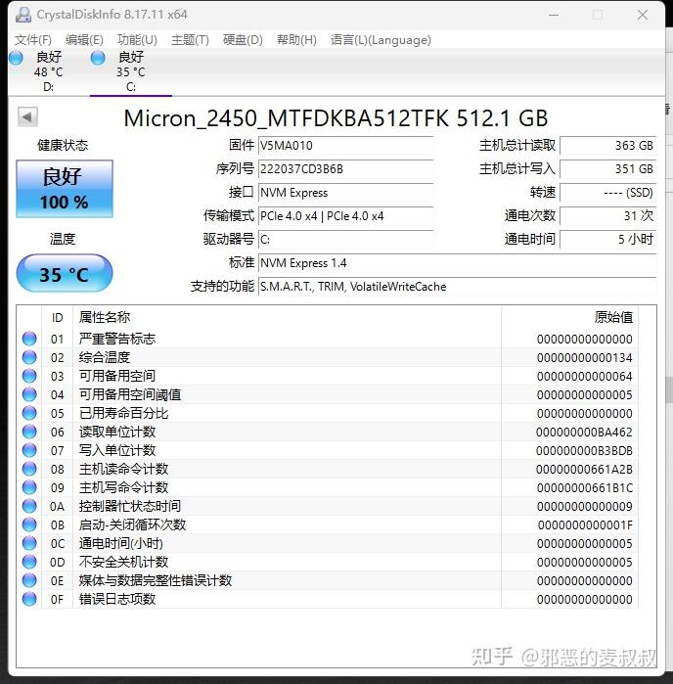Select the D: disk tab at 48 °C
This screenshot has height=684, width=673.
(48, 72)
